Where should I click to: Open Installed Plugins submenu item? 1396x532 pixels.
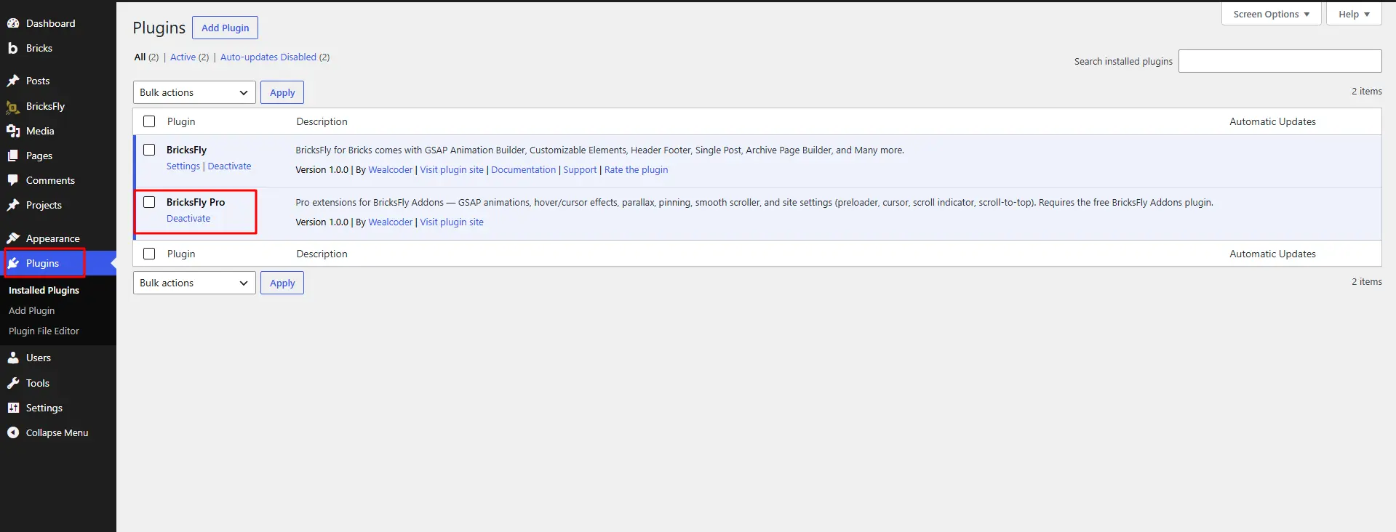[x=44, y=290]
